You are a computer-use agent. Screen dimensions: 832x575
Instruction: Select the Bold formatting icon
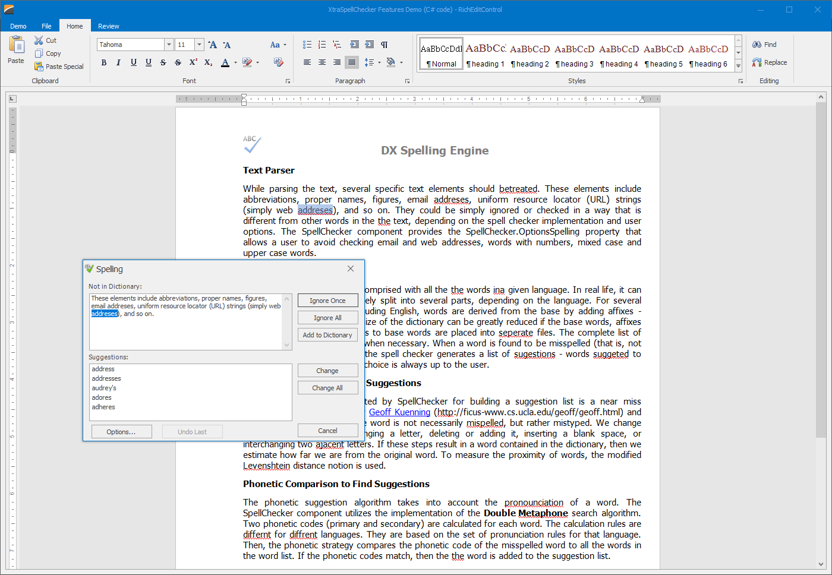(x=104, y=62)
